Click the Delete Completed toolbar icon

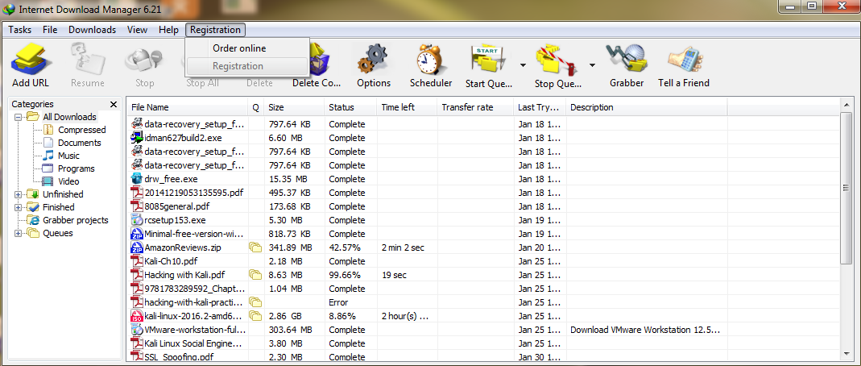click(320, 60)
